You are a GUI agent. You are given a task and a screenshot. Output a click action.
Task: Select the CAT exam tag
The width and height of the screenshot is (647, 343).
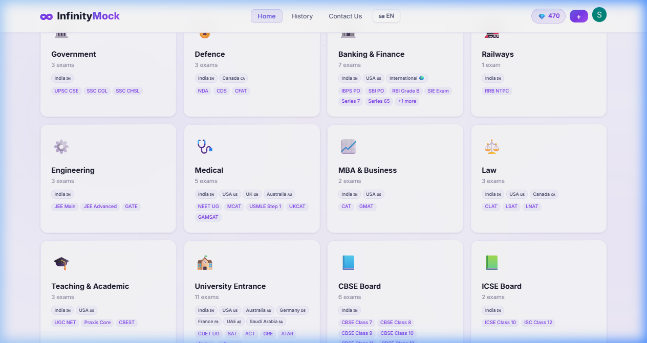(x=347, y=207)
